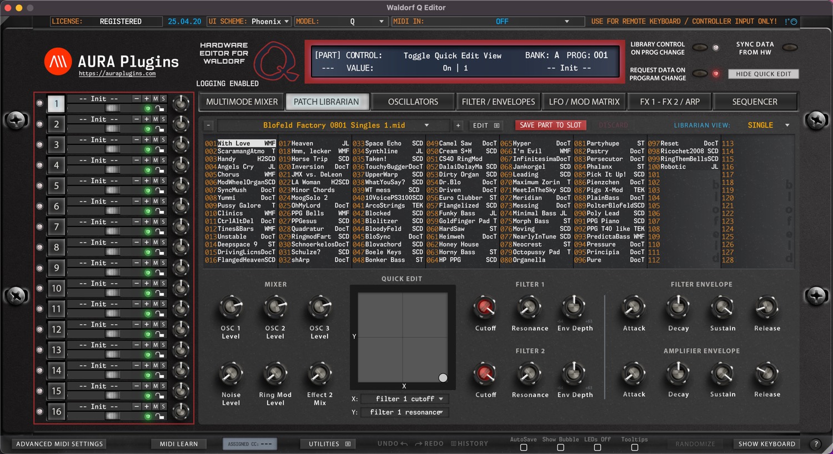The height and width of the screenshot is (454, 833).
Task: Click the AURA Plugins red logo
Action: 58,61
